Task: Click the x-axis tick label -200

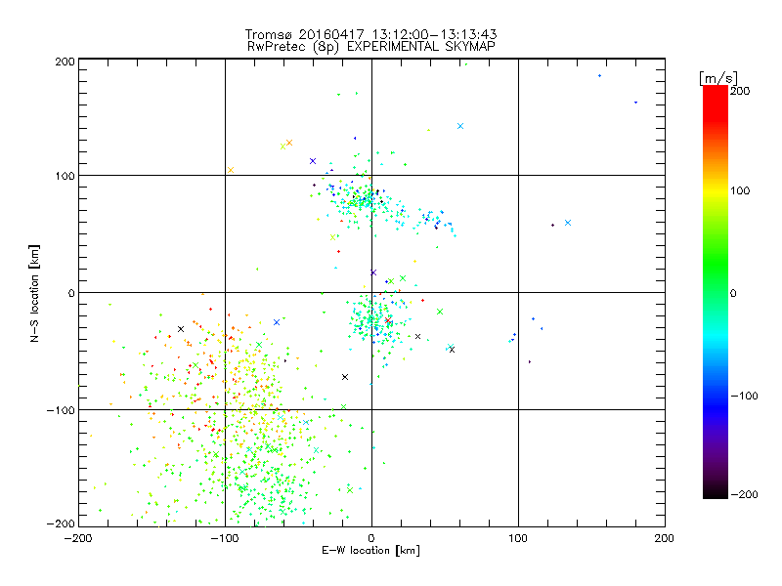Action: (x=78, y=538)
